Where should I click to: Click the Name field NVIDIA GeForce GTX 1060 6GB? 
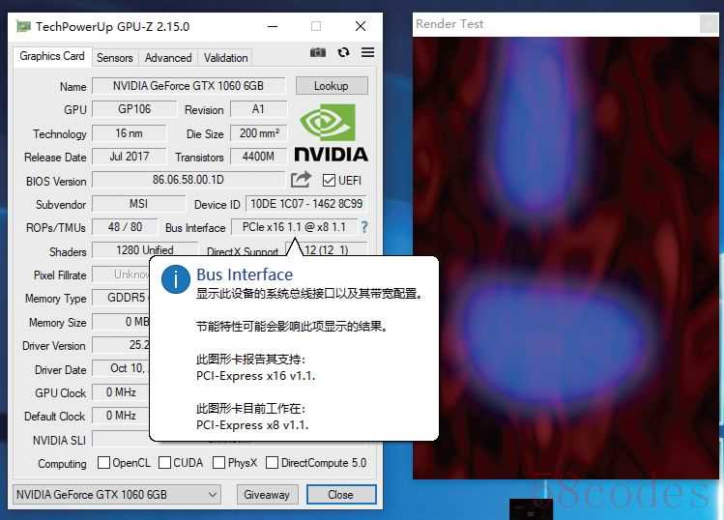tap(188, 86)
